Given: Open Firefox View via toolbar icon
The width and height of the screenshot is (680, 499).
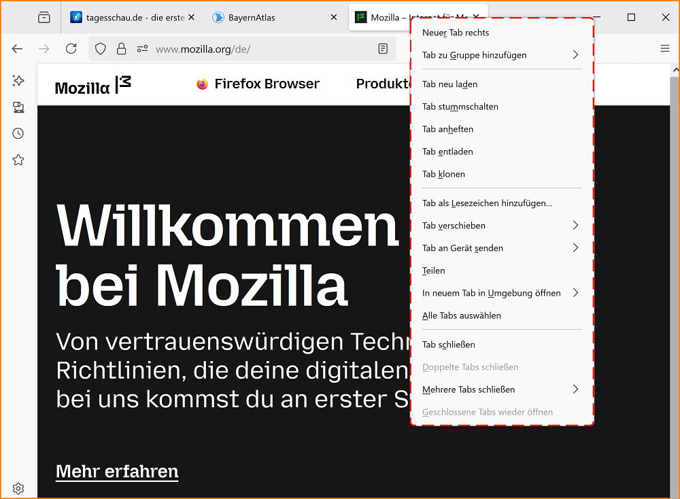Looking at the screenshot, I should click(44, 17).
